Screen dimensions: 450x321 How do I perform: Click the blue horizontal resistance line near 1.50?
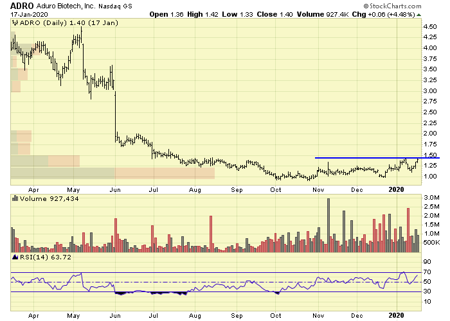[377, 158]
